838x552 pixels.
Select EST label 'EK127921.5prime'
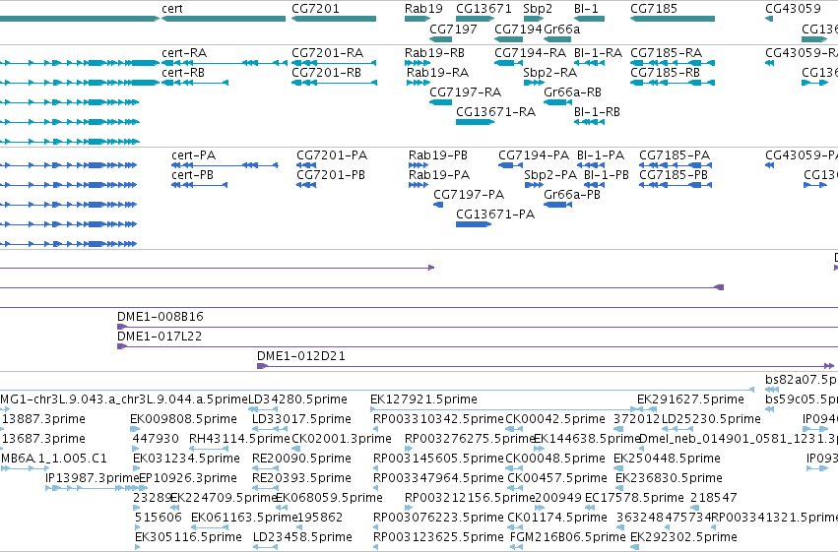pyautogui.click(x=423, y=399)
